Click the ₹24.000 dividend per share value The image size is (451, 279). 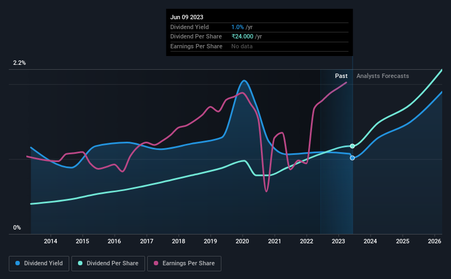(242, 37)
